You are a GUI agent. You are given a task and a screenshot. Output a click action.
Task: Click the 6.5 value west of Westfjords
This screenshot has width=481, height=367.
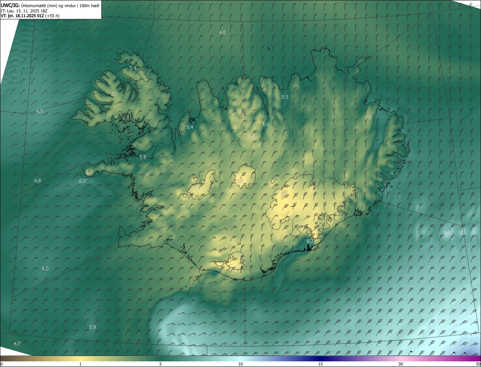39,111
